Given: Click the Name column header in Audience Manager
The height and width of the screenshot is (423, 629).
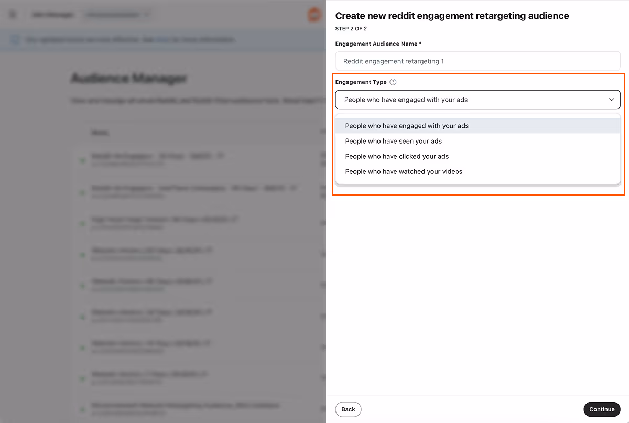Looking at the screenshot, I should coord(101,132).
